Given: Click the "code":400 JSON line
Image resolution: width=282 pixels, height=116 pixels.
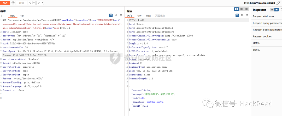Looking at the screenshot, I should 138,98.
